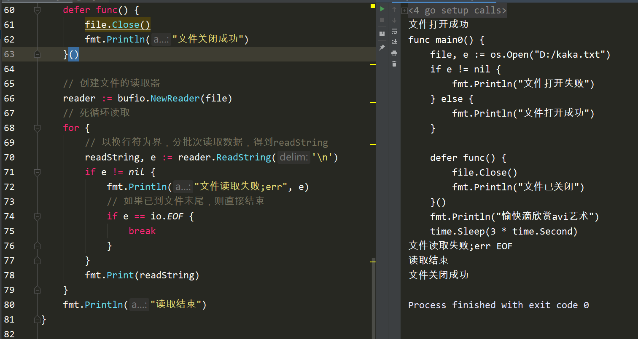Navigate down the stack trace
The height and width of the screenshot is (339, 638).
[x=394, y=20]
